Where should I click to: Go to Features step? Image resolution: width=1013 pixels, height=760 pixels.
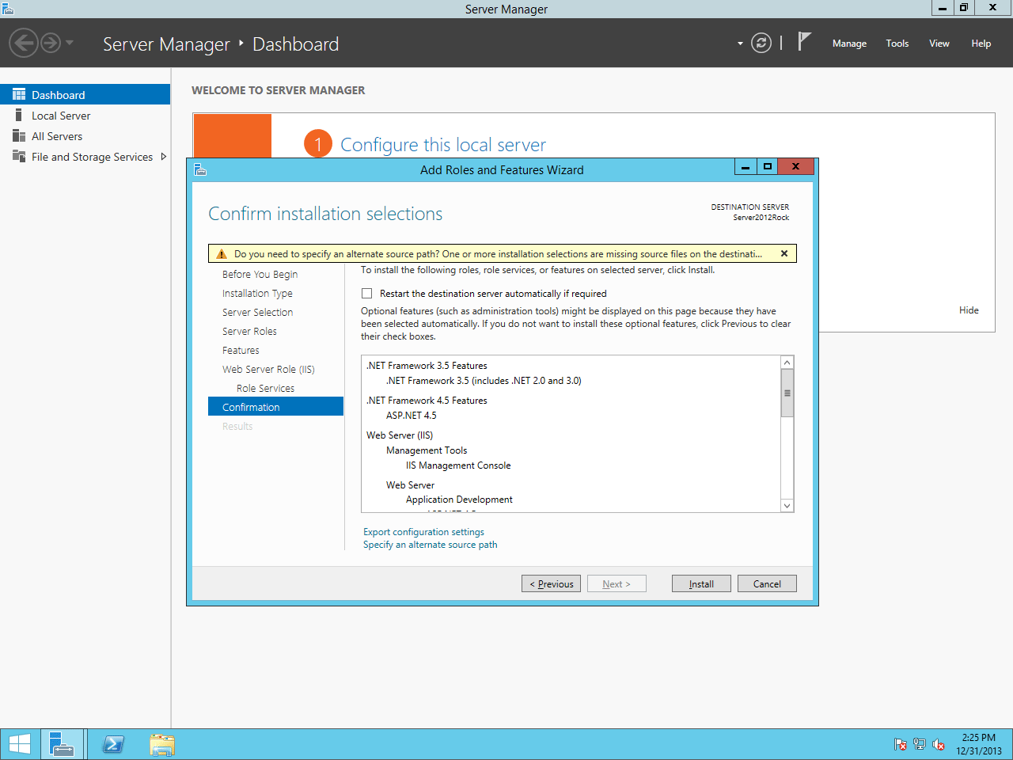tap(241, 350)
